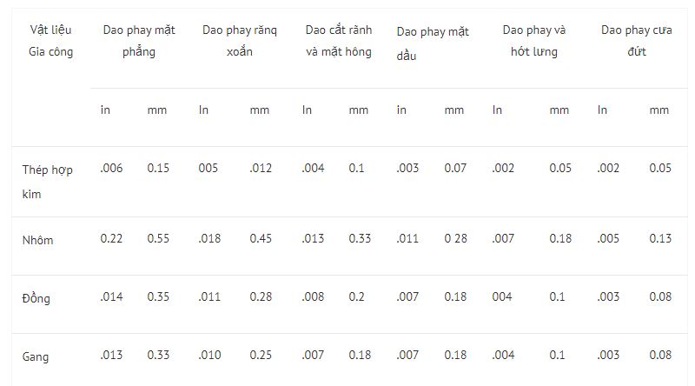Click the 'Gang' row label
This screenshot has height=386, width=695.
tap(36, 356)
